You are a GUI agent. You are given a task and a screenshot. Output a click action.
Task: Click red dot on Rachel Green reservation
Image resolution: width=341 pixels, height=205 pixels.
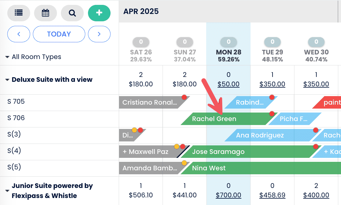tap(272, 114)
